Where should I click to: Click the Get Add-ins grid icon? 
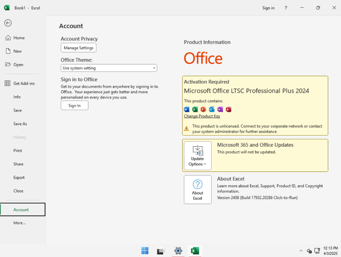[8, 83]
